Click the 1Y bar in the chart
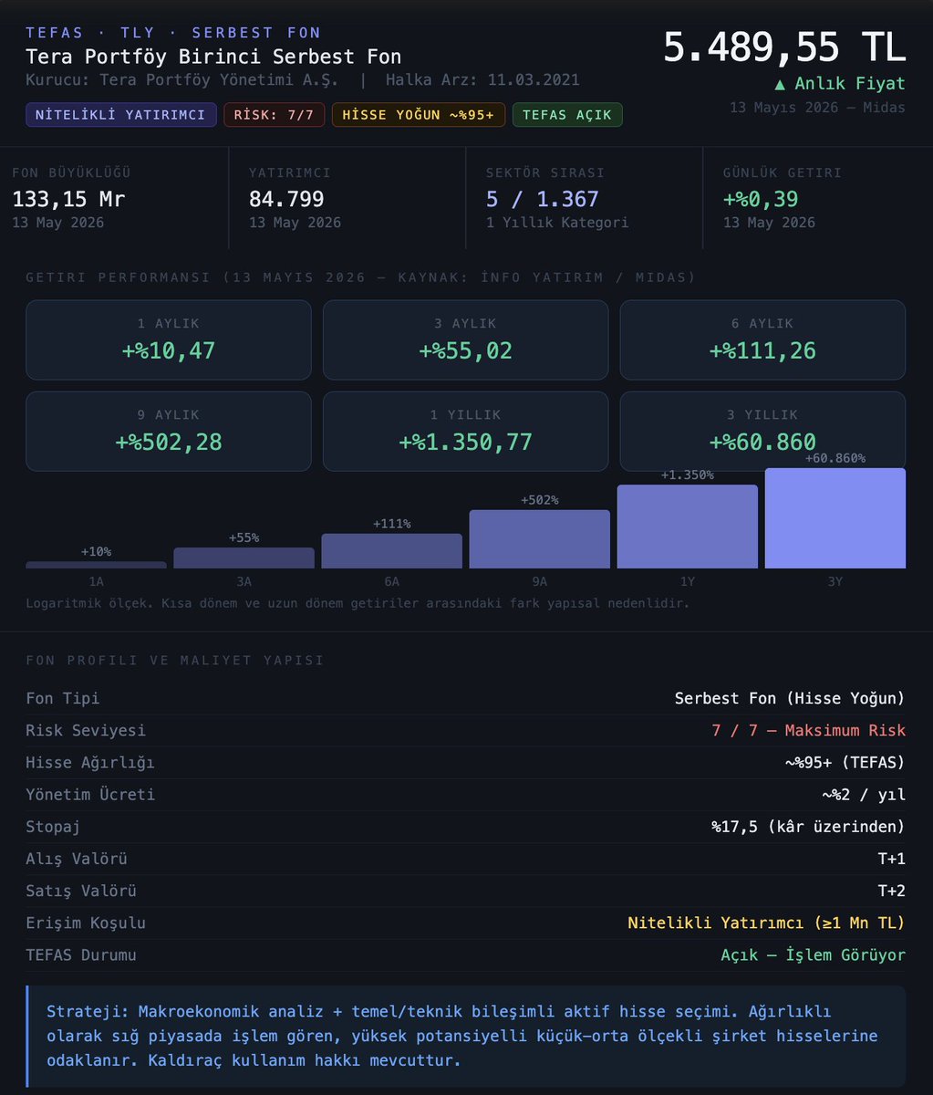The height and width of the screenshot is (1095, 933). pyautogui.click(x=687, y=527)
